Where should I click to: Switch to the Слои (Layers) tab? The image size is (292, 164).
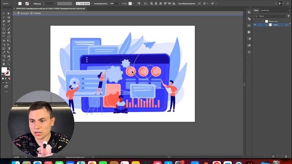click(256, 10)
